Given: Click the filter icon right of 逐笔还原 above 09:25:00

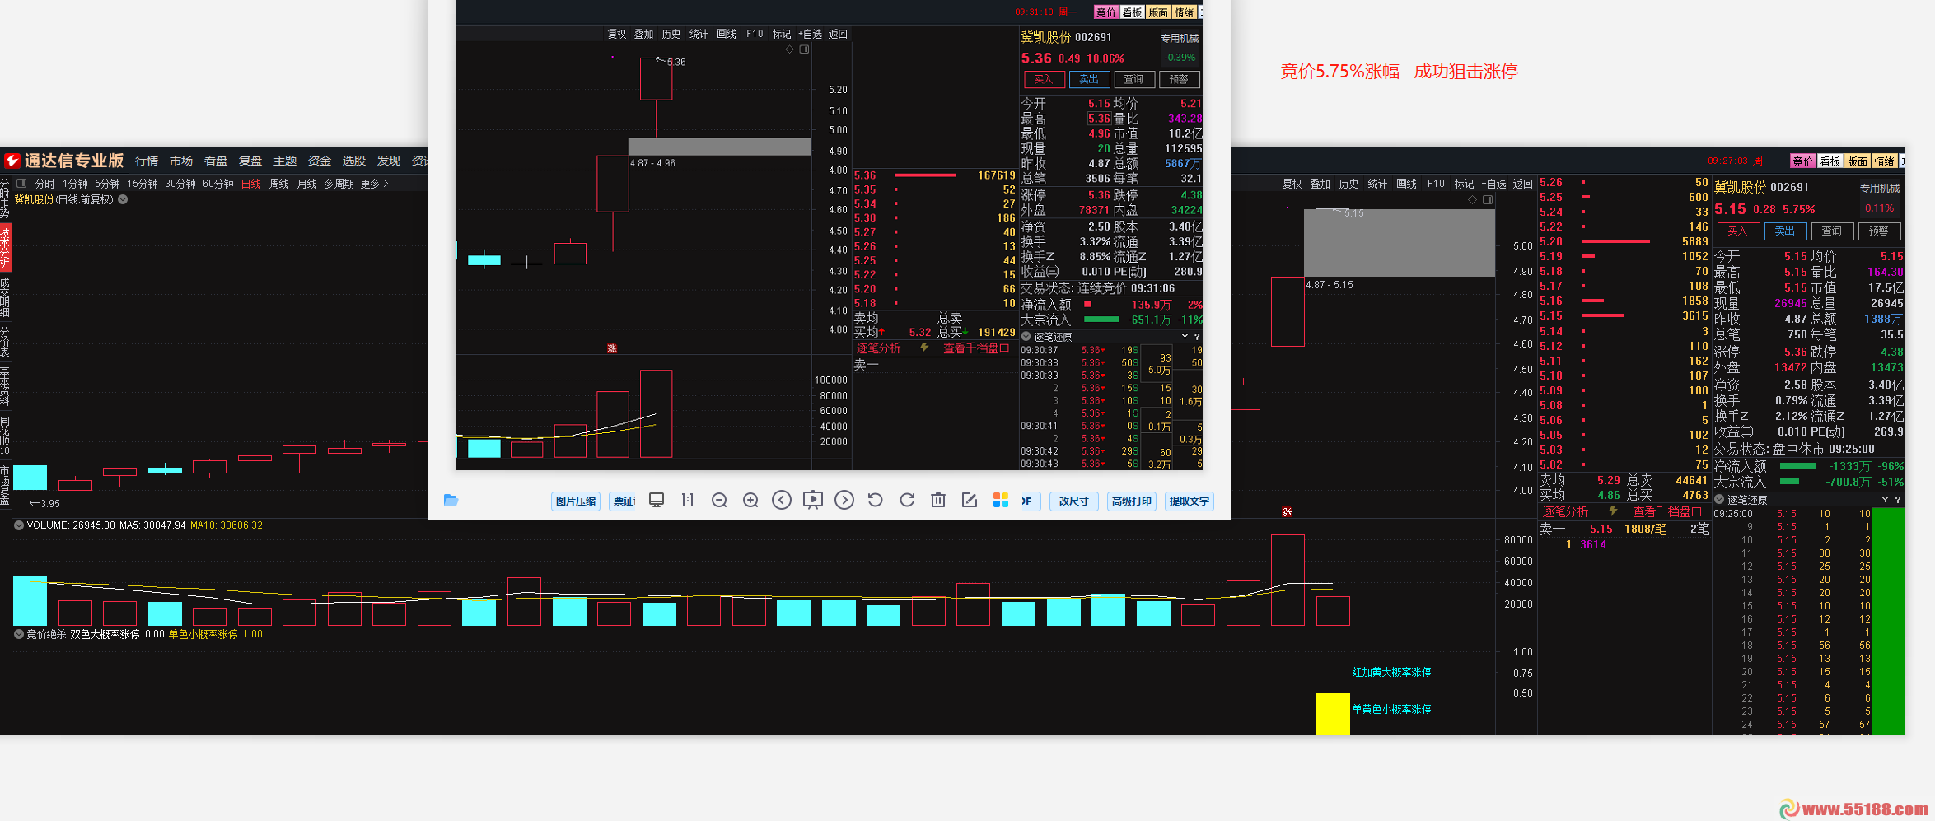Looking at the screenshot, I should click(1885, 500).
